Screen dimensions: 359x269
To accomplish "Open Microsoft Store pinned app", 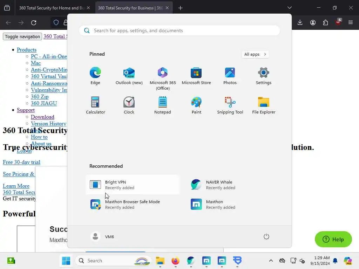I will pyautogui.click(x=196, y=76).
